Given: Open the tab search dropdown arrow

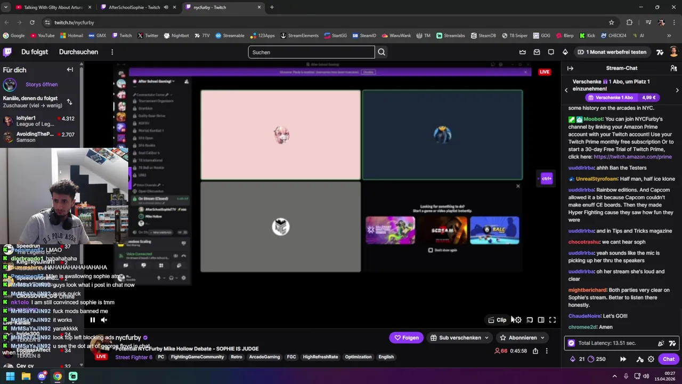Looking at the screenshot, I should [5, 7].
